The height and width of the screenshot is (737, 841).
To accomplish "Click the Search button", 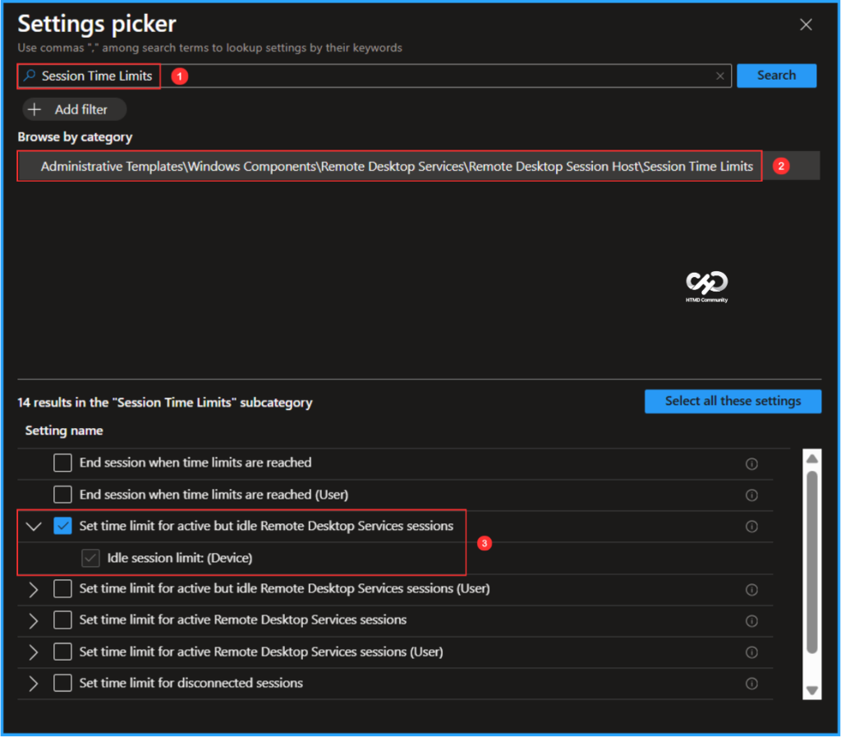I will click(776, 76).
